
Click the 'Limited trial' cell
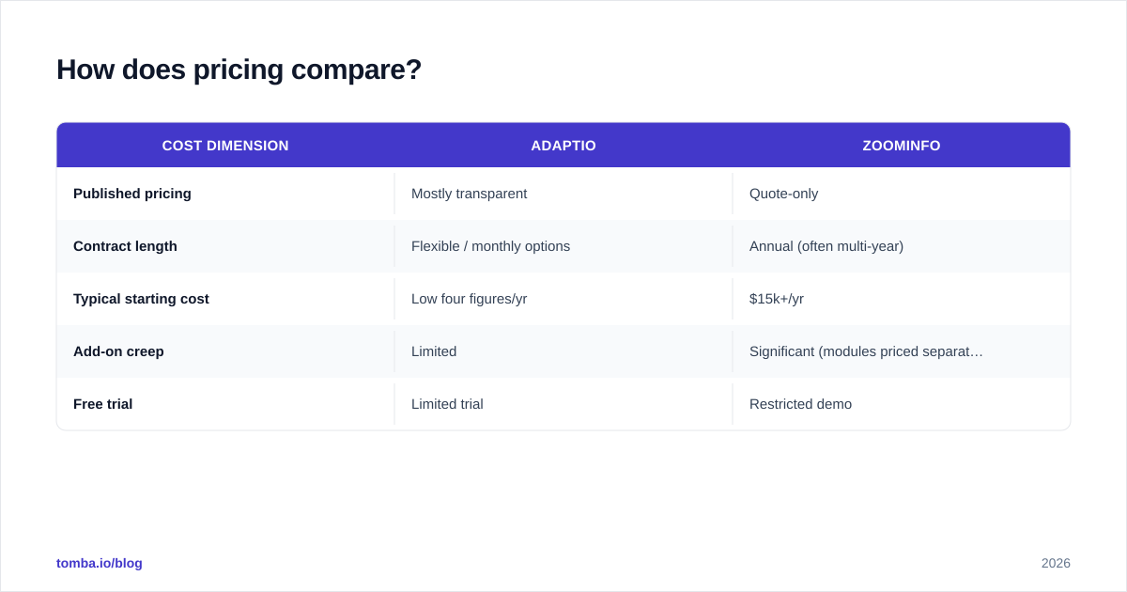tap(447, 404)
